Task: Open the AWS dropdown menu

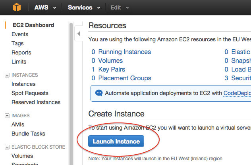Action: (45, 8)
